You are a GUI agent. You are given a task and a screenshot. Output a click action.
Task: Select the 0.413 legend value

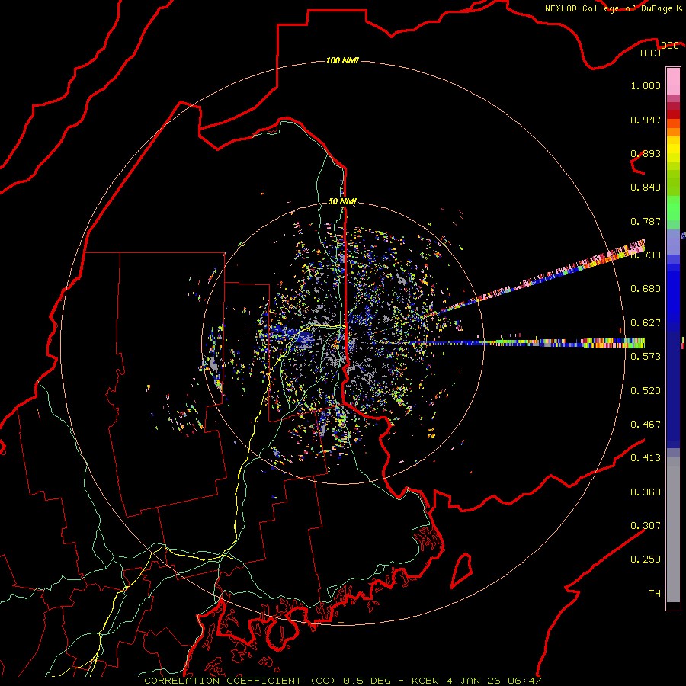pos(646,458)
